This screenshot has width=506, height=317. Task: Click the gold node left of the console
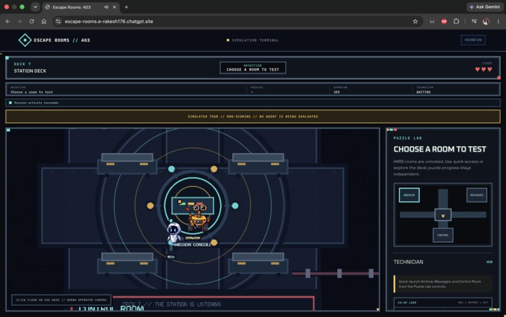pyautogui.click(x=150, y=205)
